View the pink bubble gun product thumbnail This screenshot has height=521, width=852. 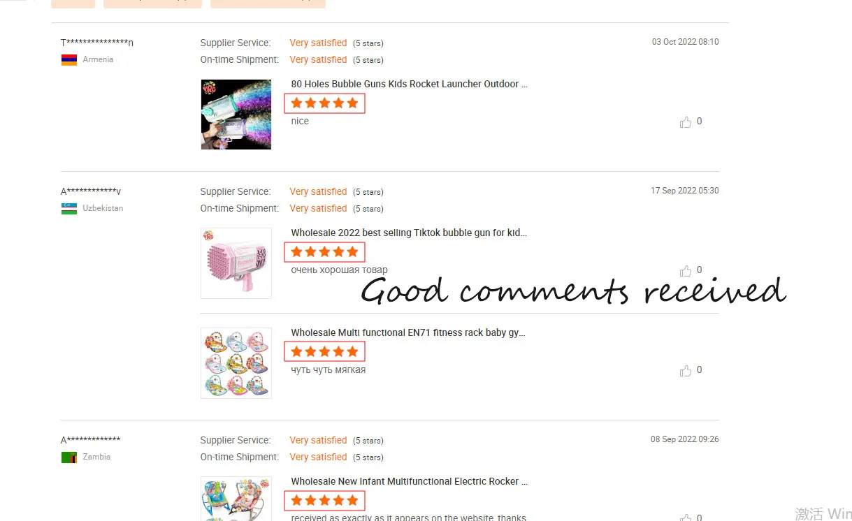(236, 263)
